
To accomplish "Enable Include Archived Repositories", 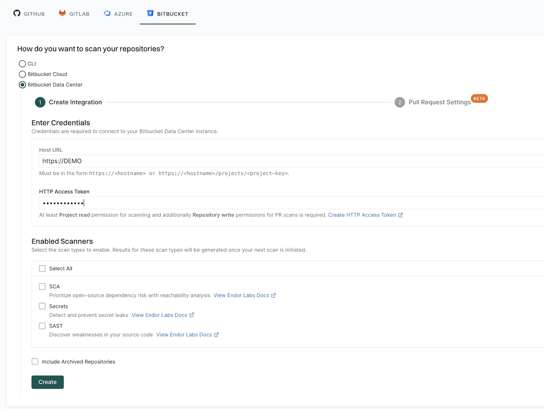I will pos(35,361).
